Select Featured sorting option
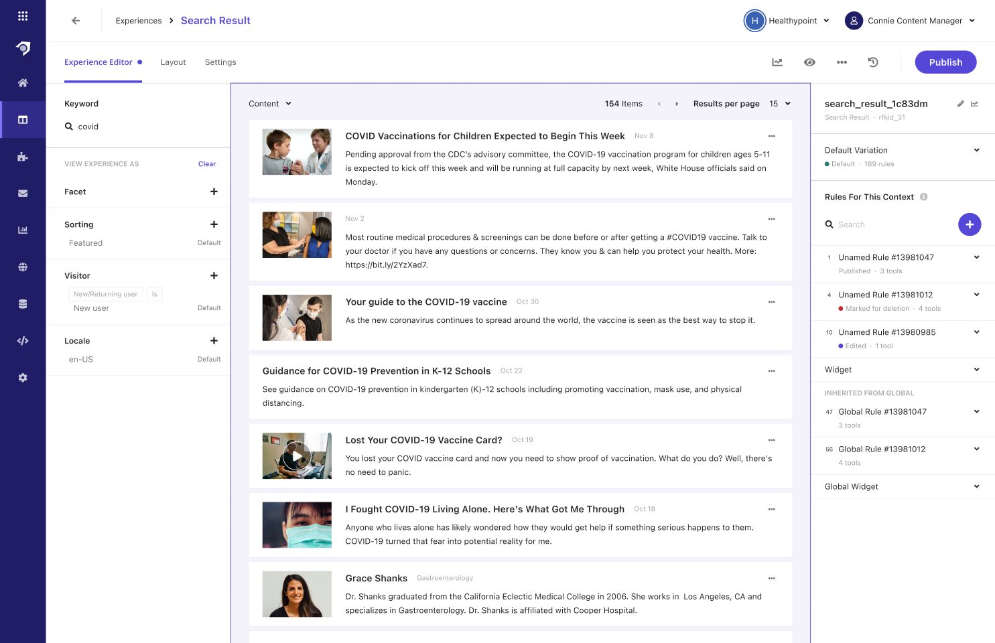Screen dimensions: 995x643 (x=86, y=243)
